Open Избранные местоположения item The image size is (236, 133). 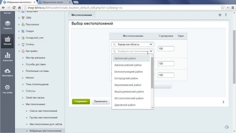point(45,131)
